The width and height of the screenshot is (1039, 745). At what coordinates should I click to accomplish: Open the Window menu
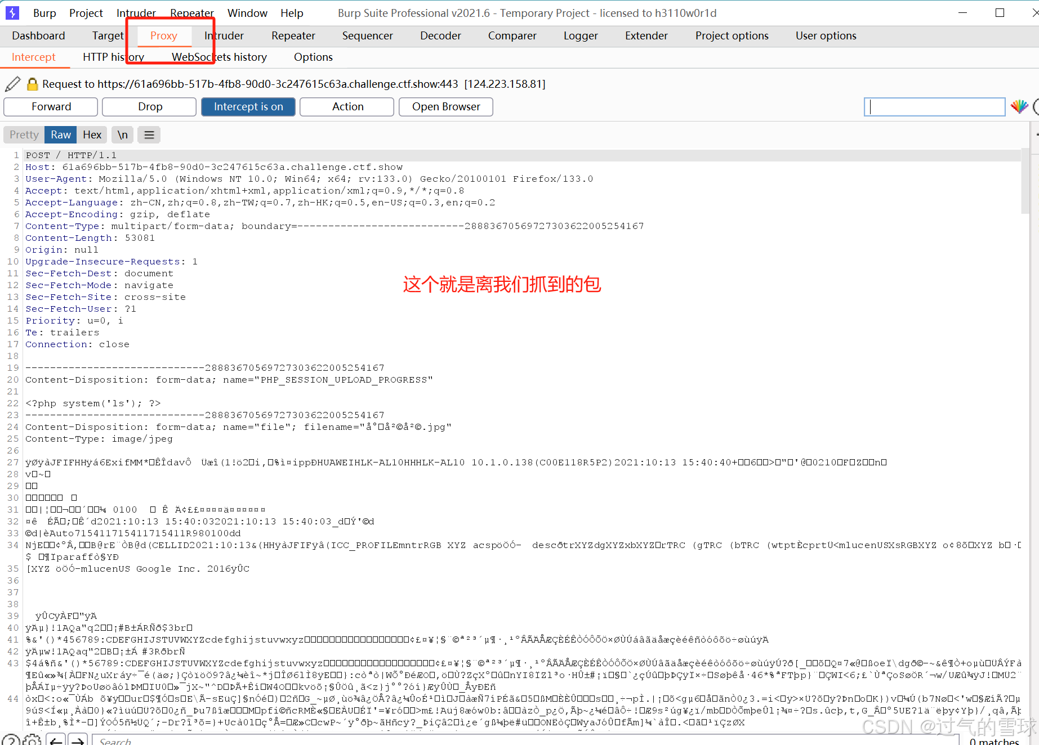coord(247,12)
